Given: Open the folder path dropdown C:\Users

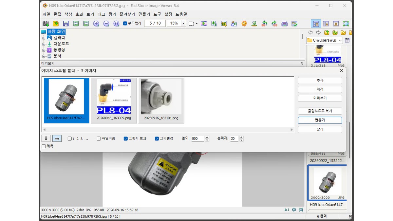Looking at the screenshot, I should click(340, 40).
